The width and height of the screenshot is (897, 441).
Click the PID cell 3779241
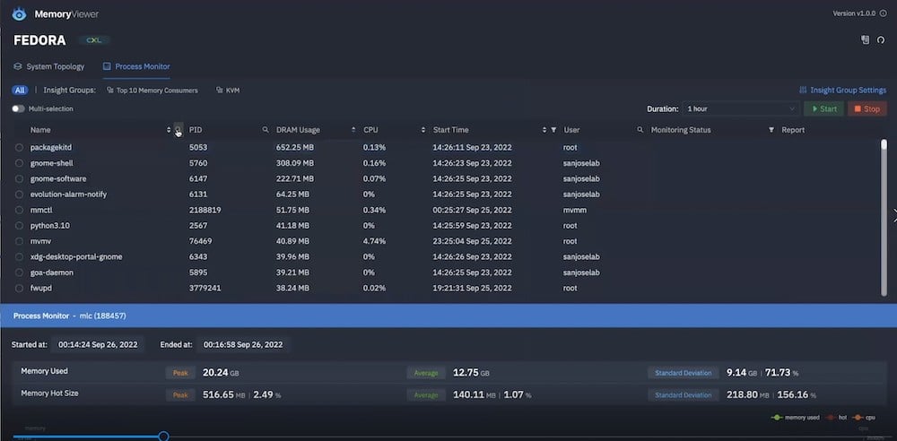[205, 289]
